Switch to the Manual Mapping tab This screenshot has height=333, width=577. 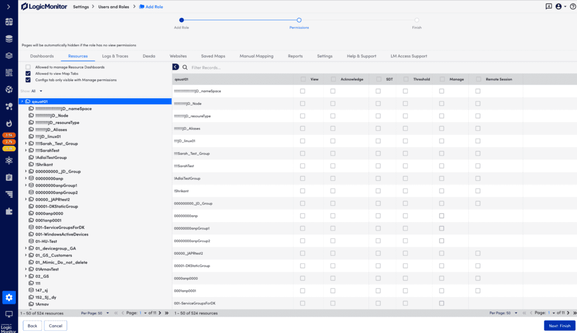pyautogui.click(x=256, y=56)
